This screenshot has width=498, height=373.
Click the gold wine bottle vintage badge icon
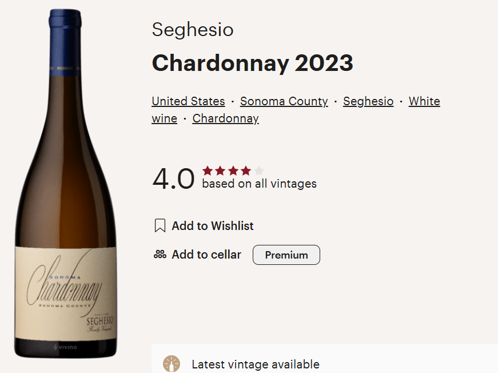[170, 364]
